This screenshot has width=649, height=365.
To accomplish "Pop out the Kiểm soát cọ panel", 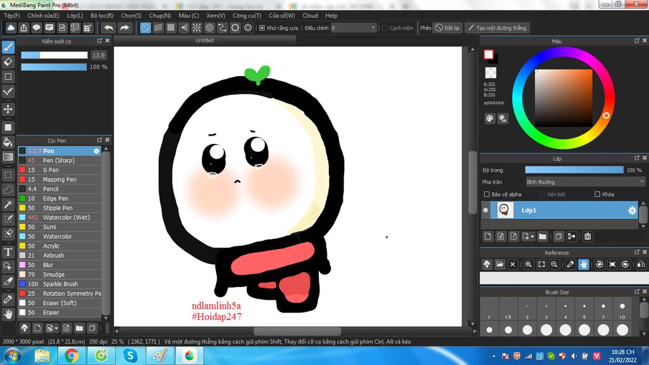I will coord(100,41).
